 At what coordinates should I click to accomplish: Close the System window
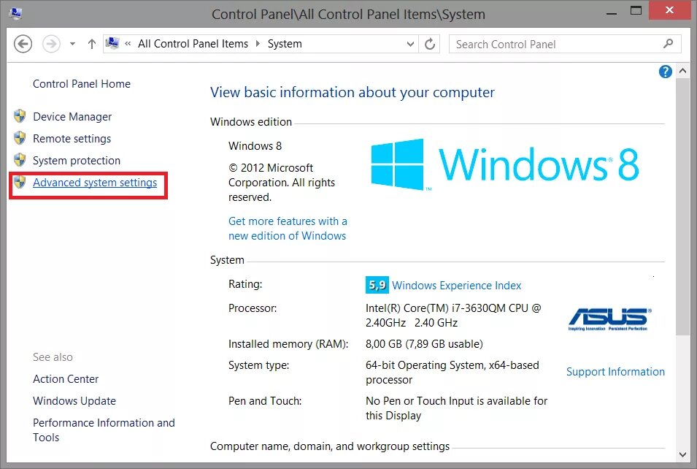point(669,9)
